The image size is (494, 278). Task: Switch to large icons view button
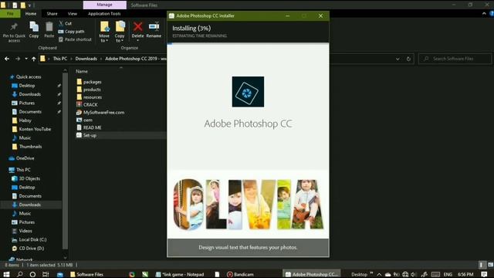coord(491,265)
